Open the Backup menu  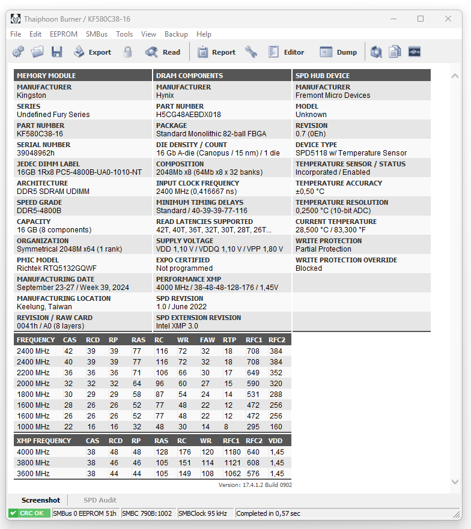click(176, 34)
